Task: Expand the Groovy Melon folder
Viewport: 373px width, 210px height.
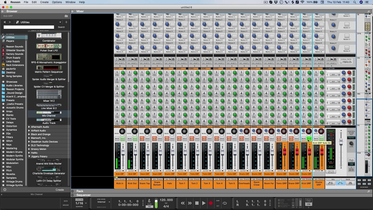Action: 29,149
